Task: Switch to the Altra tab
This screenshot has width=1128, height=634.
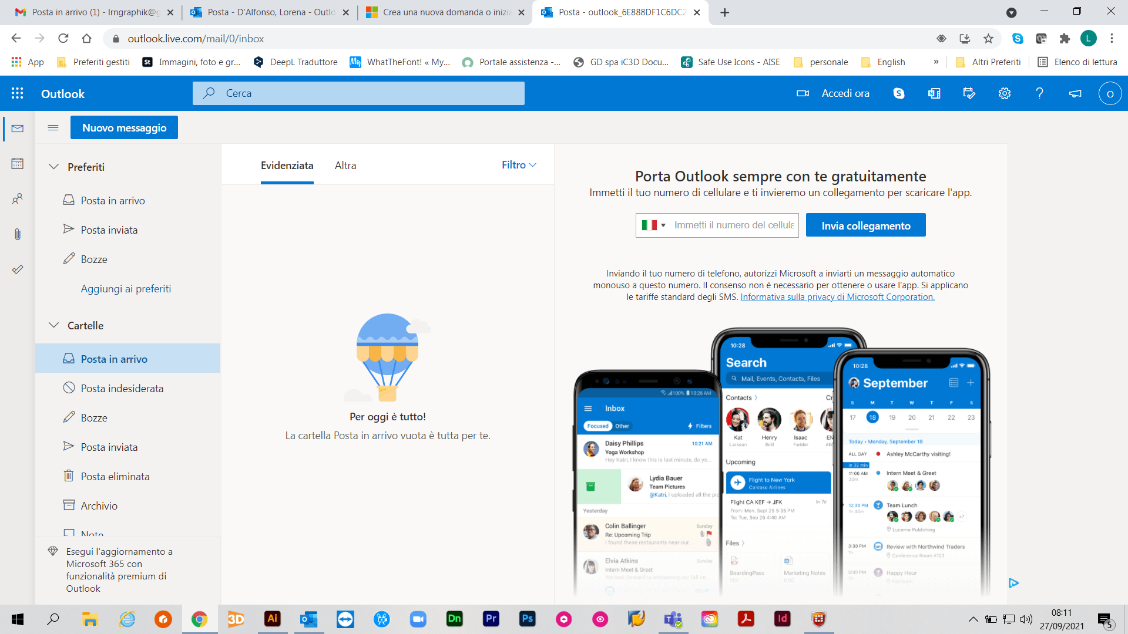Action: [345, 166]
